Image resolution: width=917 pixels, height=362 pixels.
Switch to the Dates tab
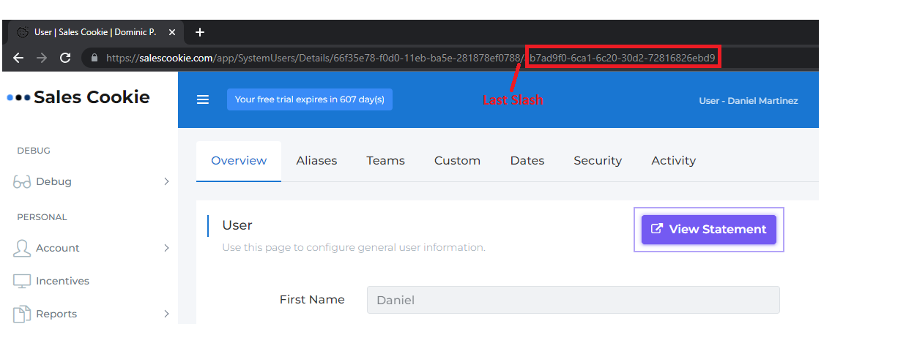click(527, 161)
